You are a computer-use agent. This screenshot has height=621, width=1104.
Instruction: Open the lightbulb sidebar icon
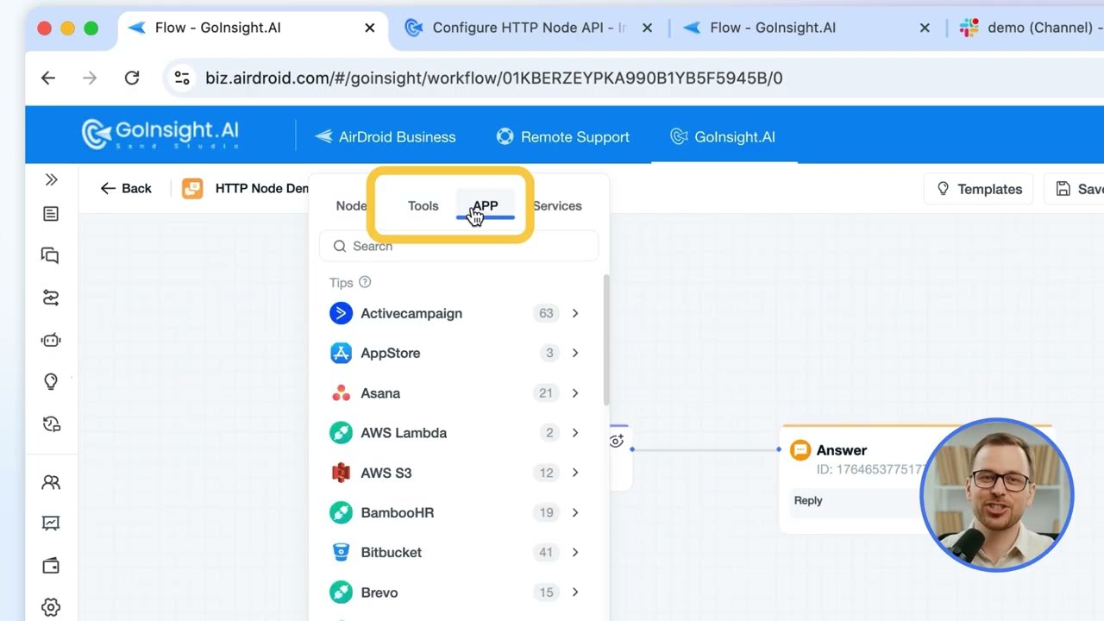coord(51,381)
